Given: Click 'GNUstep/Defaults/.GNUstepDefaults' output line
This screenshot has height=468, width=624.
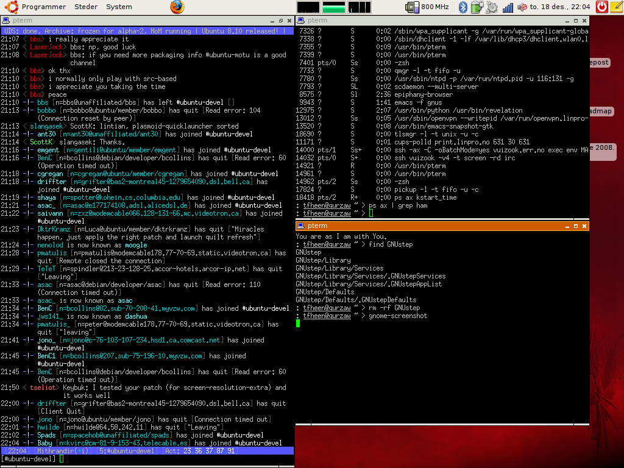Looking at the screenshot, I should 356,300.
